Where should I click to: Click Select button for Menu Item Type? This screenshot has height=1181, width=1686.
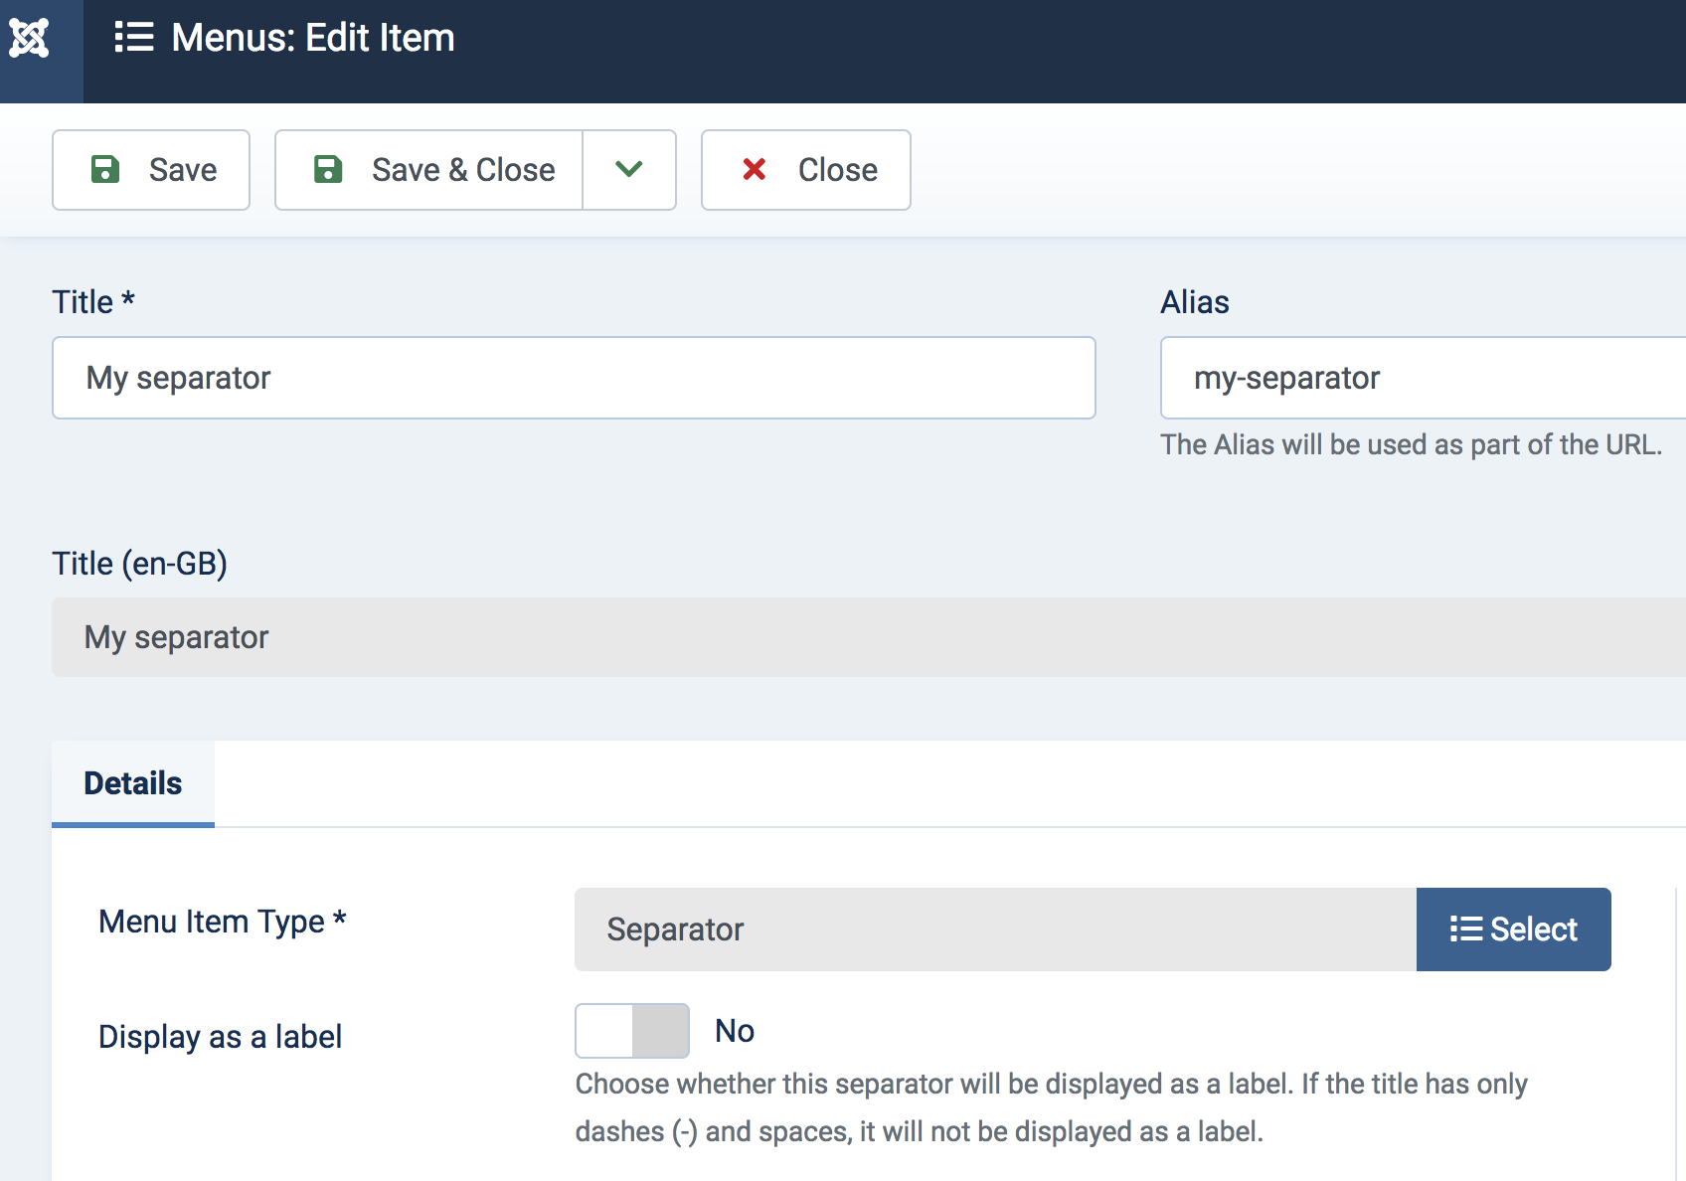[x=1514, y=929]
